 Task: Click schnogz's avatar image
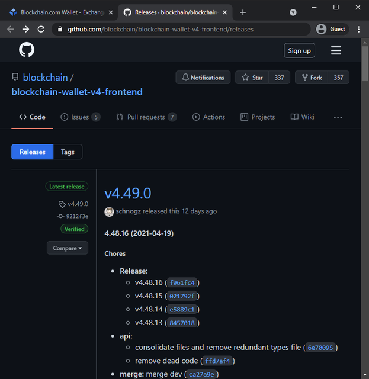(109, 211)
